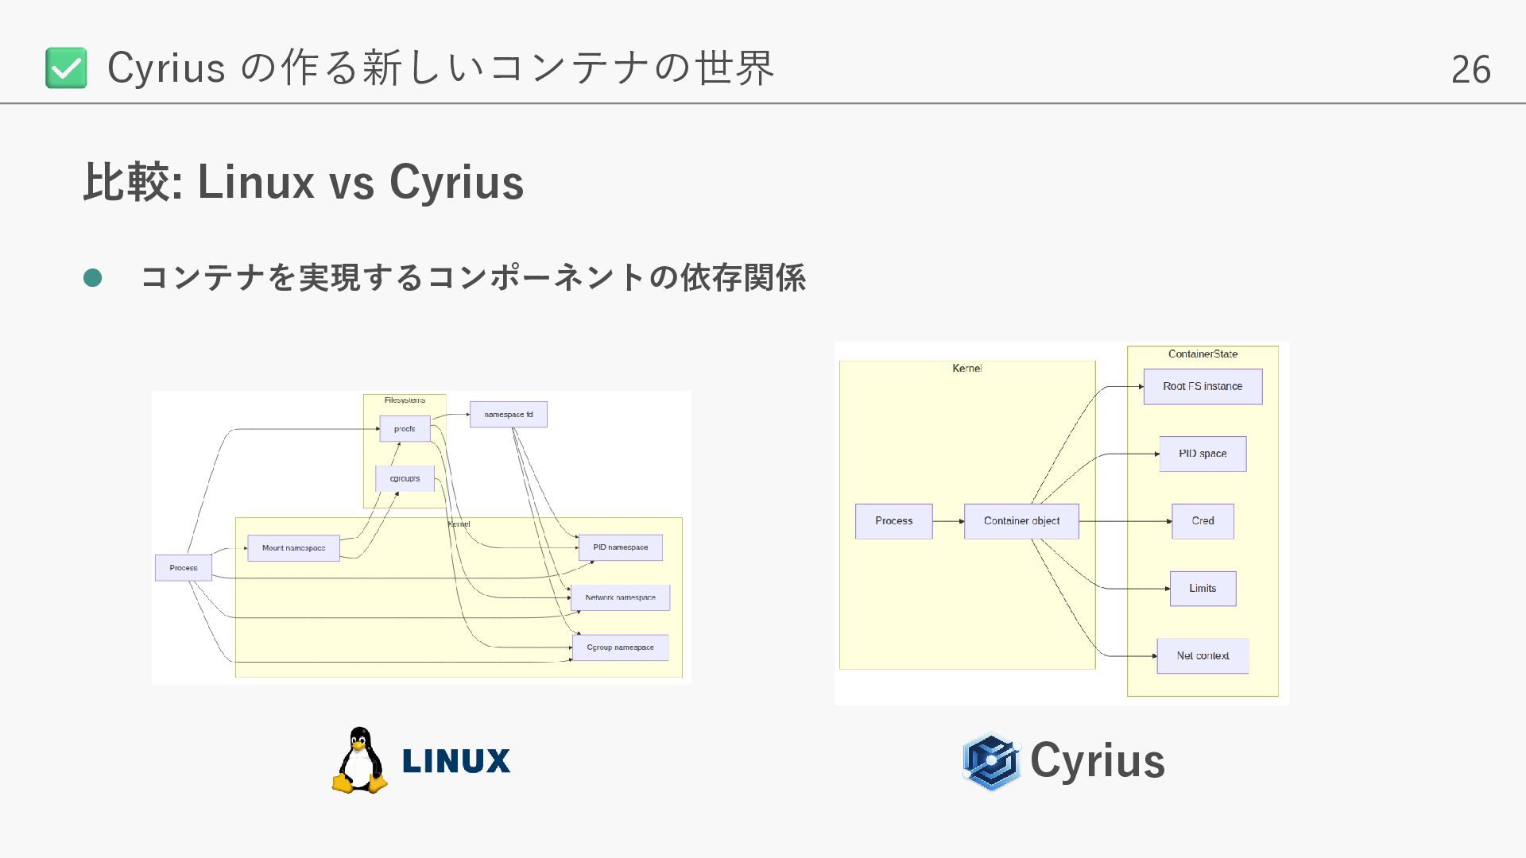Click the PID space box
The width and height of the screenshot is (1526, 858).
coord(1202,454)
